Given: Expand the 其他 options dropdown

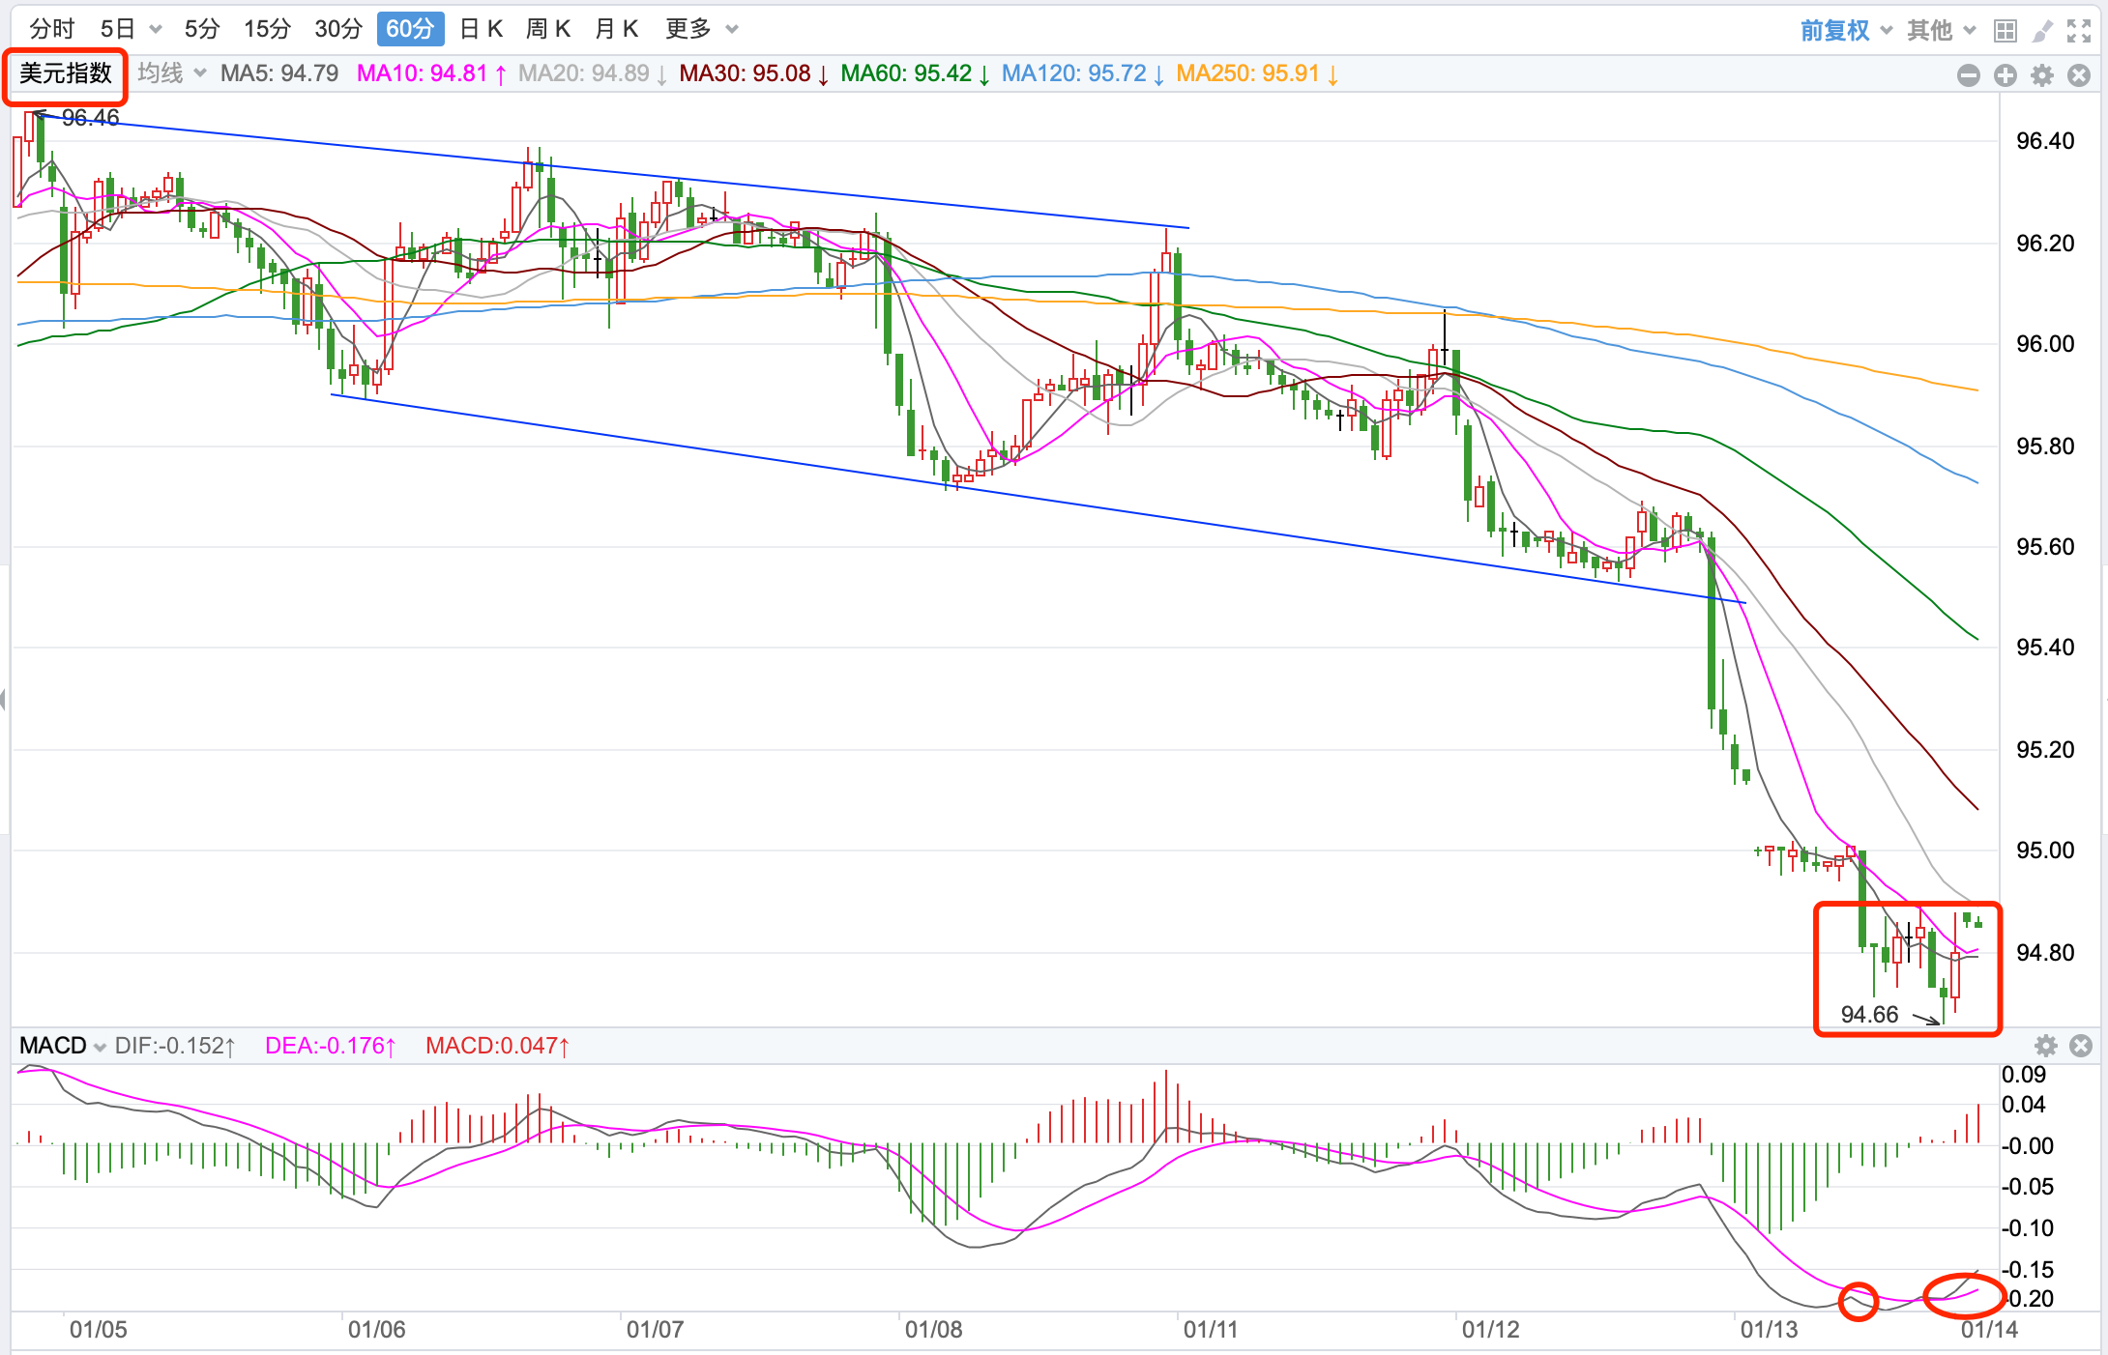Looking at the screenshot, I should [x=1941, y=31].
